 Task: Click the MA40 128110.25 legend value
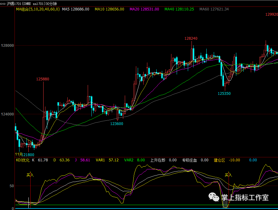[x=179, y=9]
